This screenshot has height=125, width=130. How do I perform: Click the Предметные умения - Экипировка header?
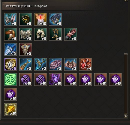point(26,6)
